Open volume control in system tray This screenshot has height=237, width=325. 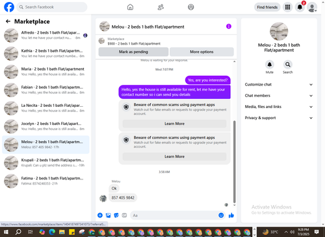pyautogui.click(x=292, y=232)
